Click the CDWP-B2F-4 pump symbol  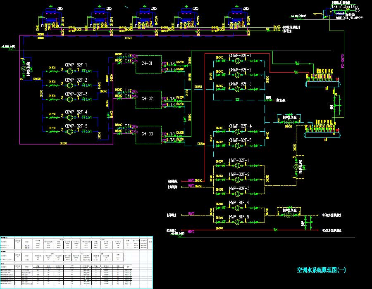pyautogui.click(x=70, y=118)
